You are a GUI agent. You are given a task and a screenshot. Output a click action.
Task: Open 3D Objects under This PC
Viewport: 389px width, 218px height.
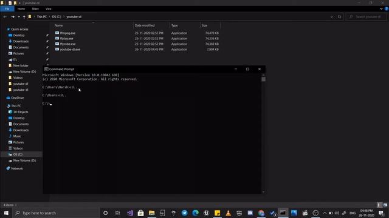pyautogui.click(x=21, y=112)
